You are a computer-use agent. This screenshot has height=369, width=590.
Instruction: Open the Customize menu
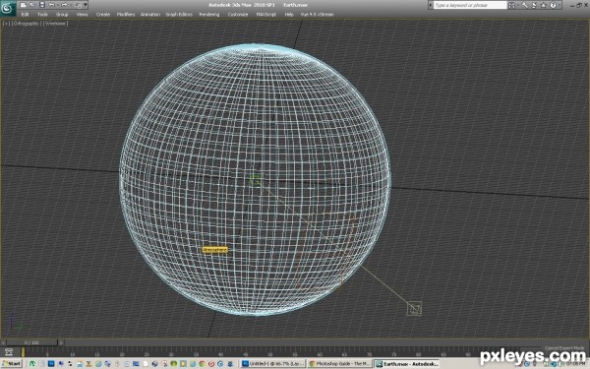pyautogui.click(x=238, y=15)
